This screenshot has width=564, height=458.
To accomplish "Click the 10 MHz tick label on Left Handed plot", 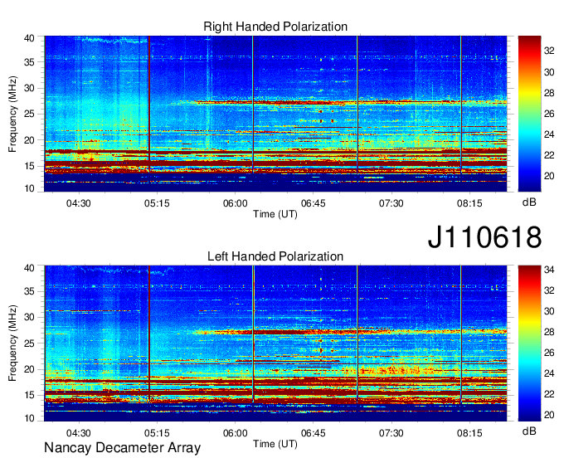I will pyautogui.click(x=30, y=418).
